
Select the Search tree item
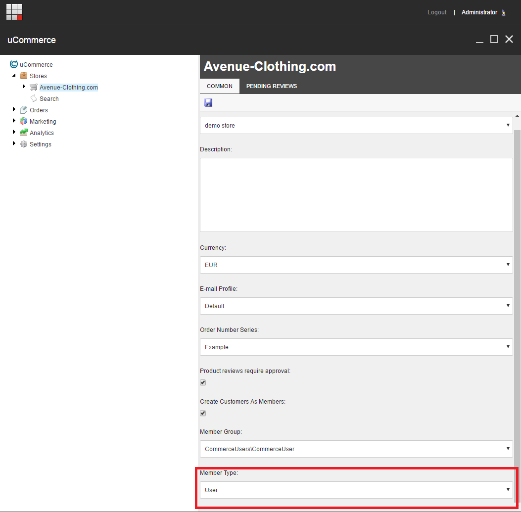(49, 98)
